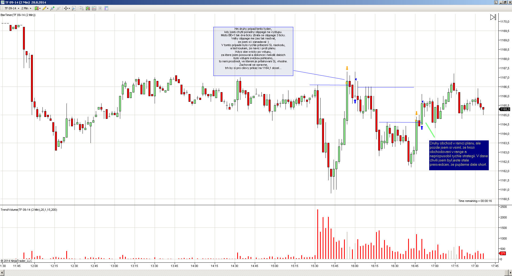Click the chart window icon in title bar

coord(2,2)
